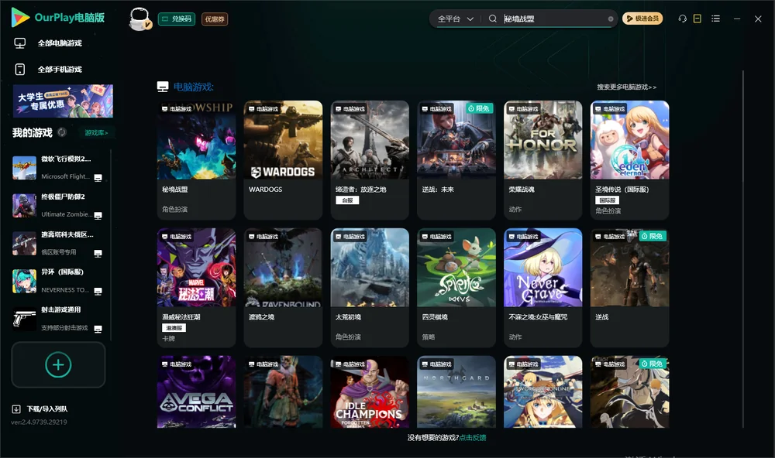The width and height of the screenshot is (775, 458).
Task: Focus the game search input field
Action: tap(555, 19)
